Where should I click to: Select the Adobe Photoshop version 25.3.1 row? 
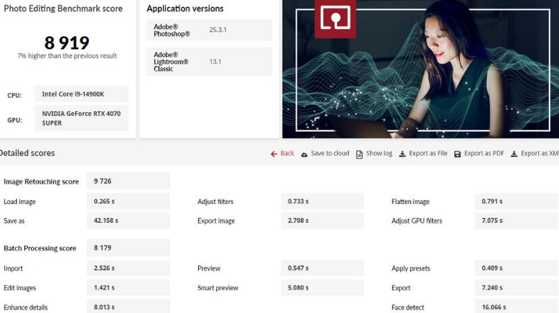coord(208,30)
